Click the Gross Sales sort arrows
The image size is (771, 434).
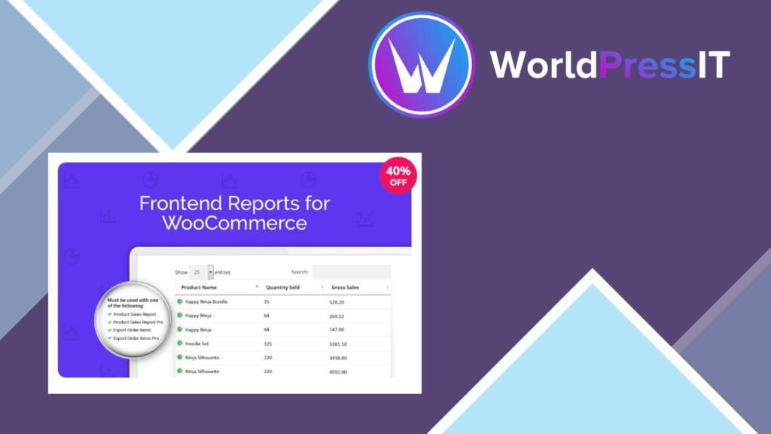(x=388, y=287)
